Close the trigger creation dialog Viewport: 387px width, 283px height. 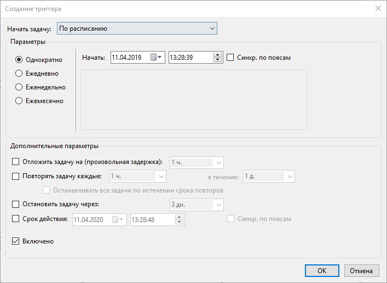[377, 8]
